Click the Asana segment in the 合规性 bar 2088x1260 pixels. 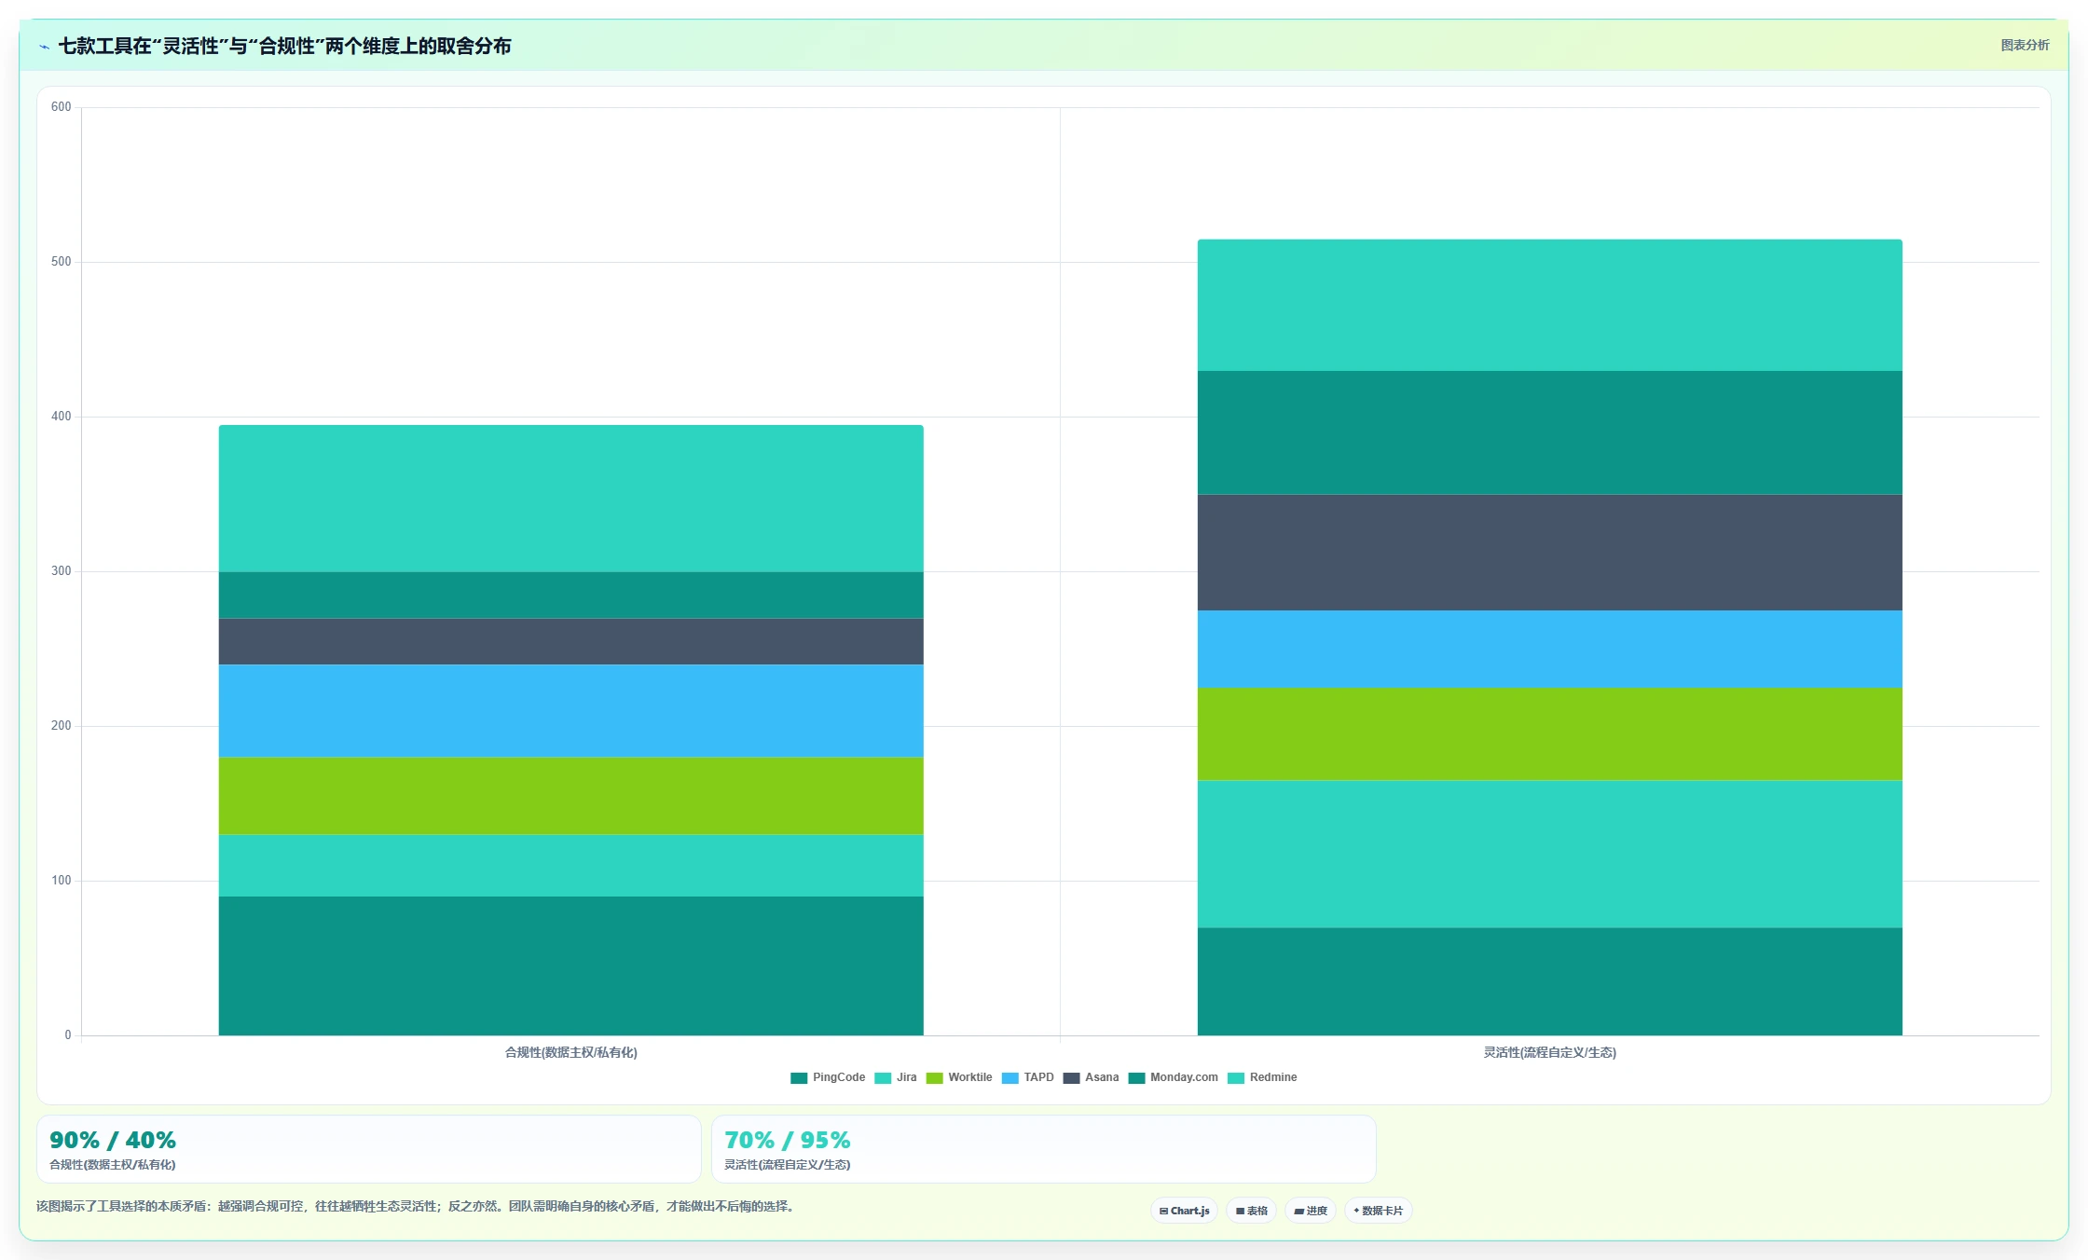click(x=570, y=641)
